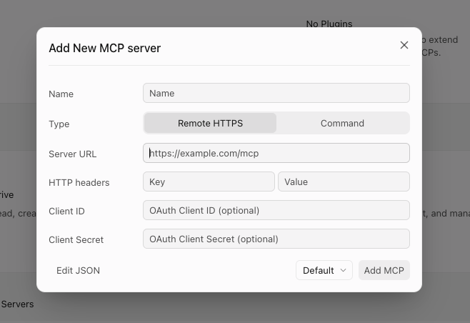Click the OAuth Client ID field
Image resolution: width=470 pixels, height=323 pixels.
[x=276, y=210]
